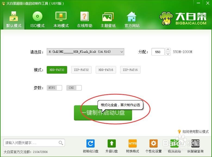This screenshot has width=212, height=157.
Task: Switch to 本地模式 monitor icon
Action: click(x=61, y=17)
